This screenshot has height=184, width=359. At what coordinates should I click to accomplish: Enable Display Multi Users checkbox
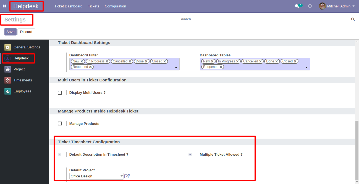60,93
